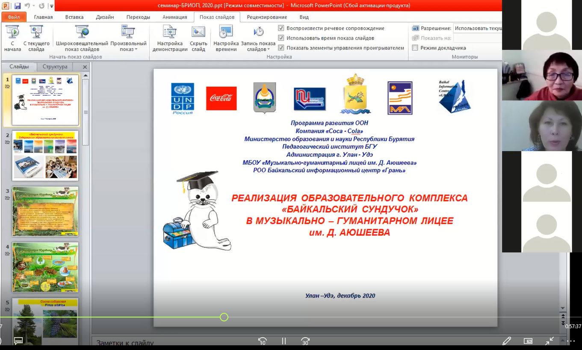Open Широковещательный показ слайдов broadcast option
Image resolution: width=582 pixels, height=350 pixels.
point(82,38)
